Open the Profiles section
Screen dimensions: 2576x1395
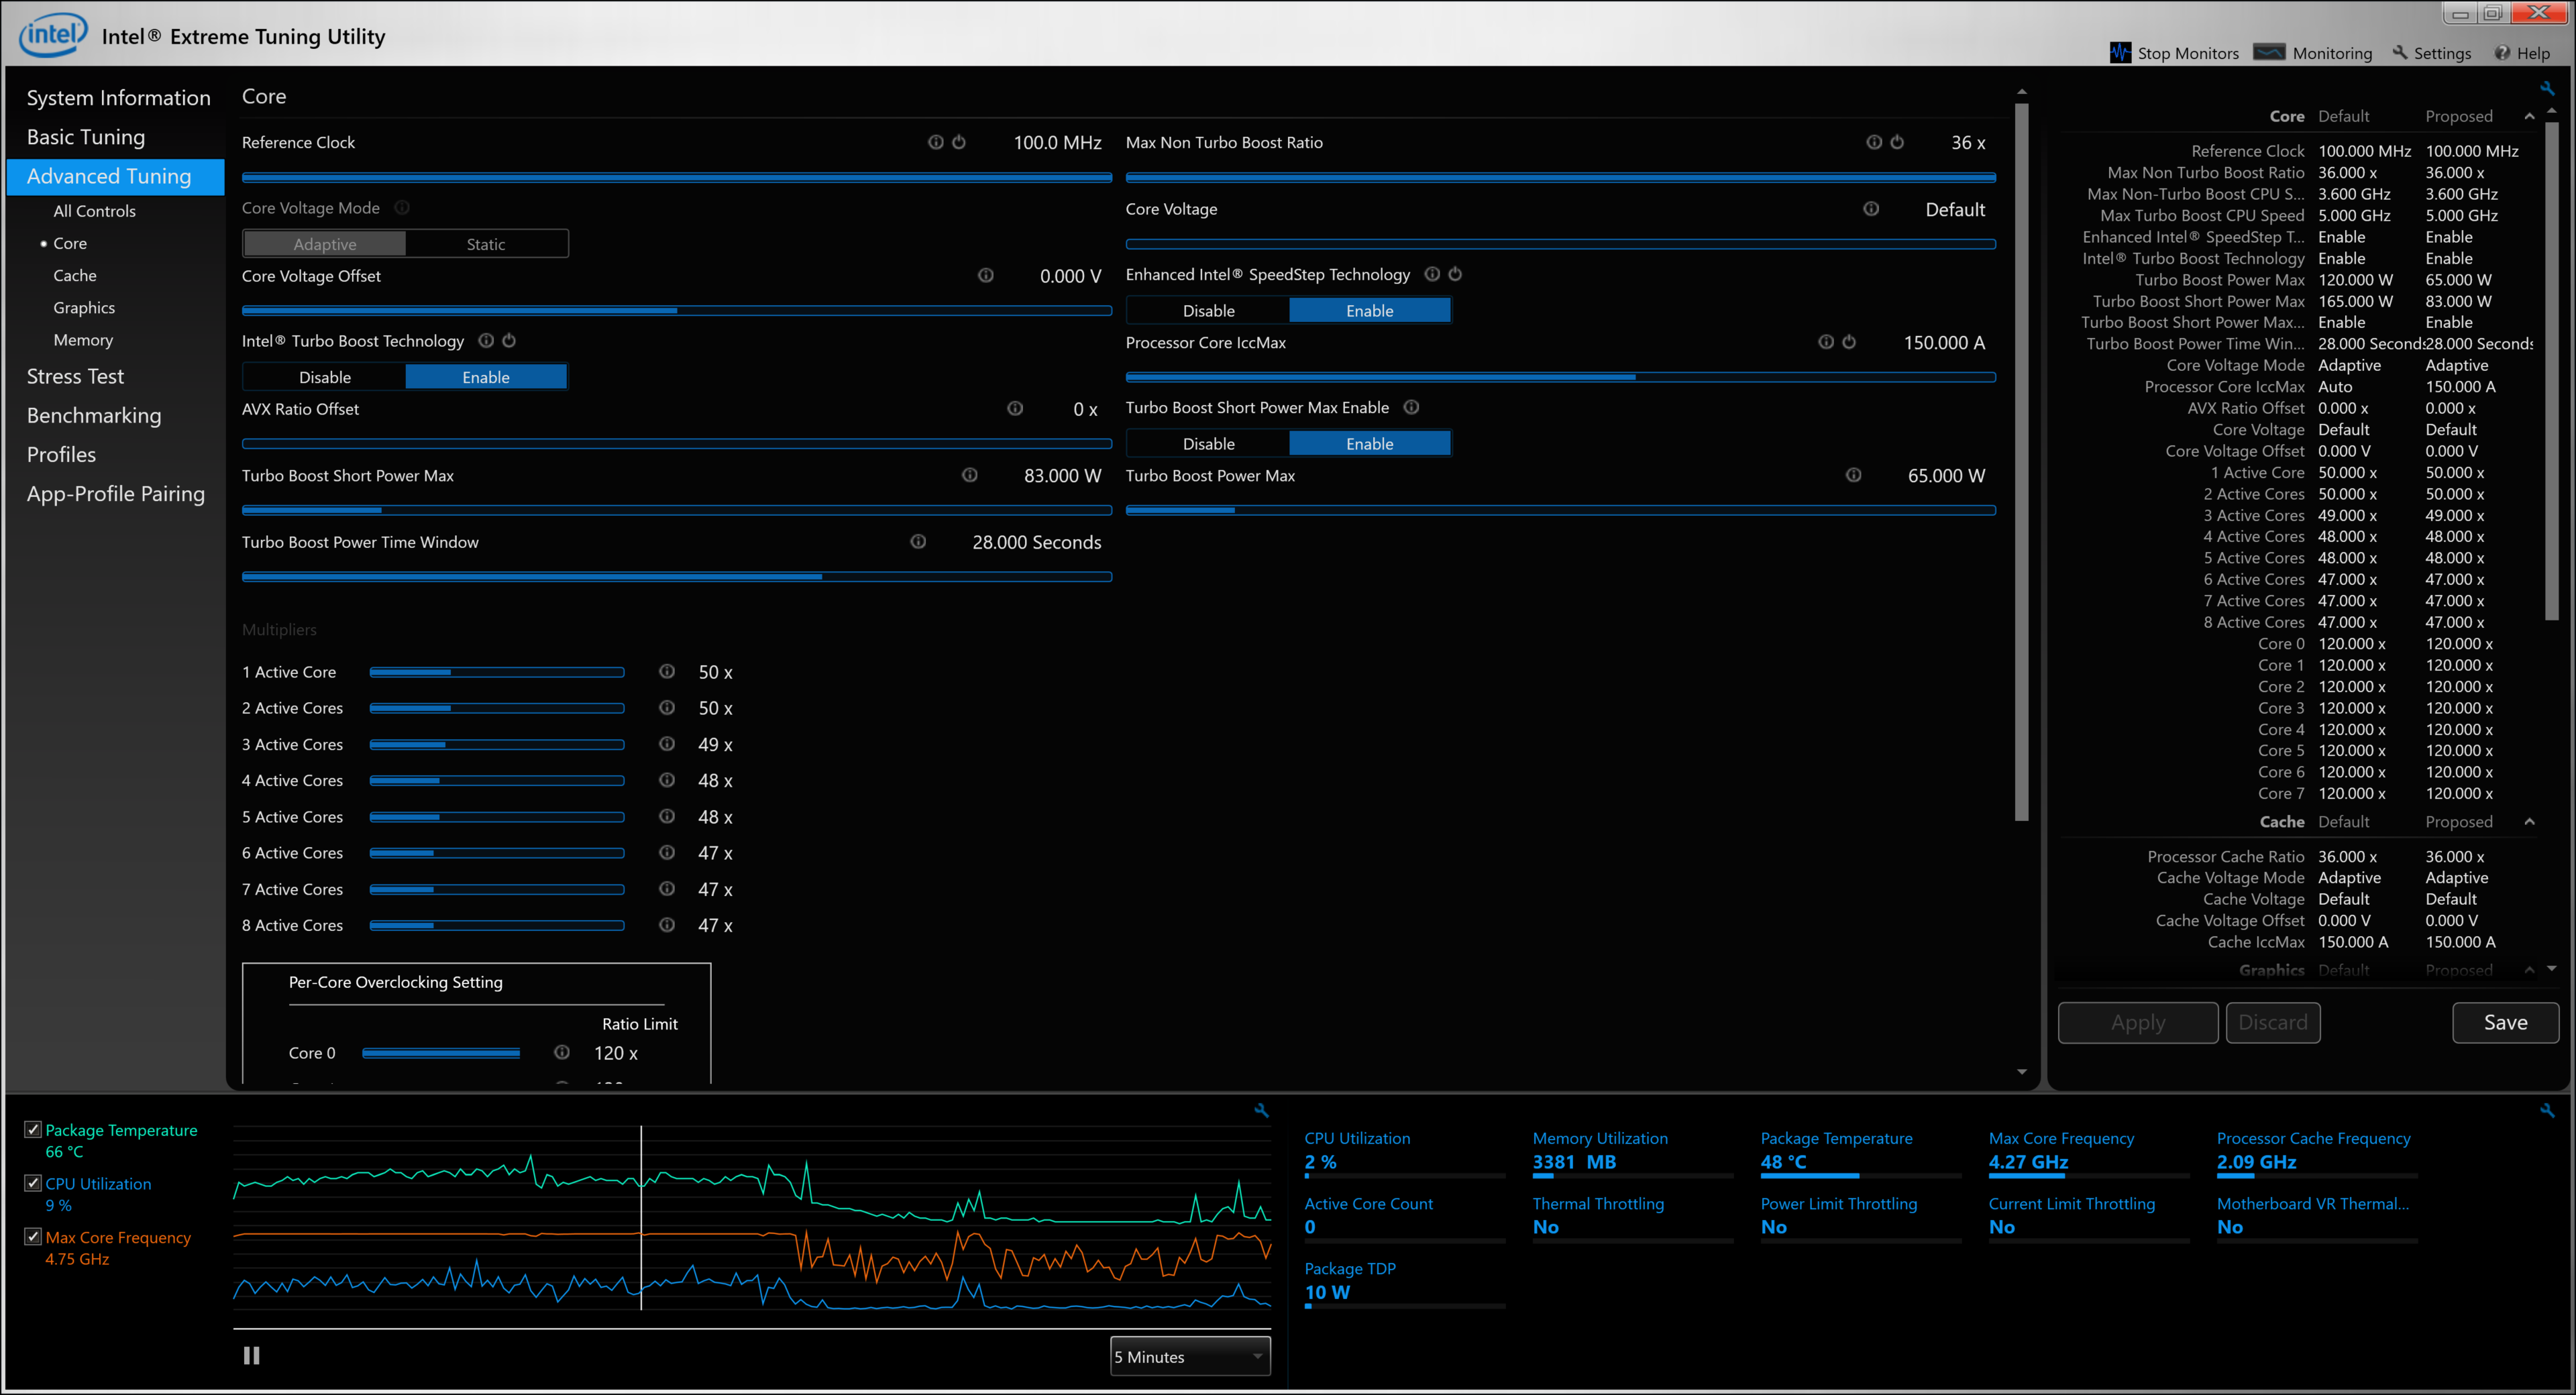click(x=61, y=454)
